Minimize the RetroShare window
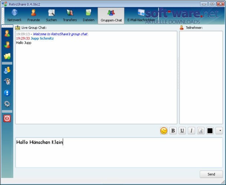The height and width of the screenshot is (185, 226). (204, 4)
